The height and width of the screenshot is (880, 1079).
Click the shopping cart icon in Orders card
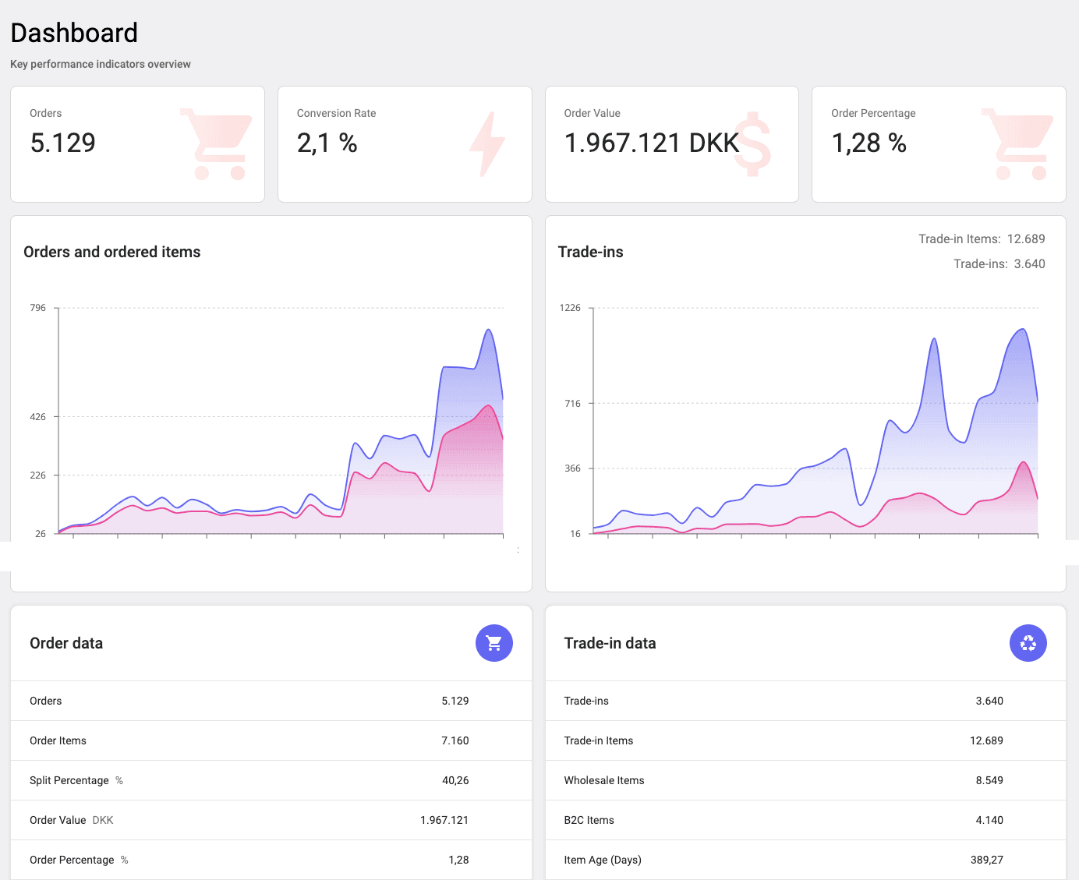[x=216, y=144]
